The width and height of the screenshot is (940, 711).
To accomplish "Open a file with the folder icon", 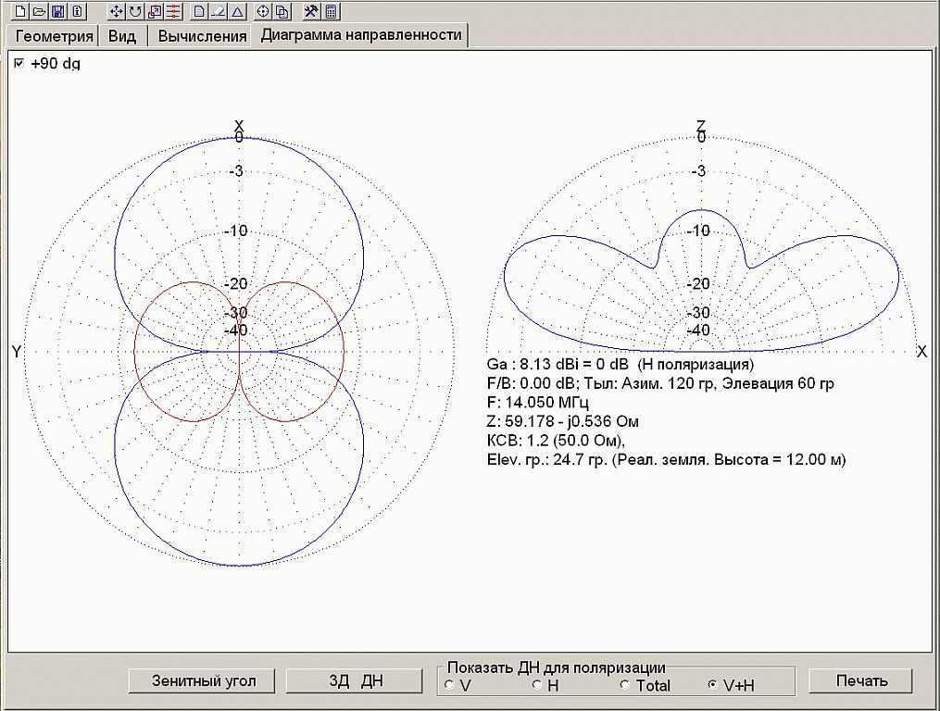I will [39, 11].
